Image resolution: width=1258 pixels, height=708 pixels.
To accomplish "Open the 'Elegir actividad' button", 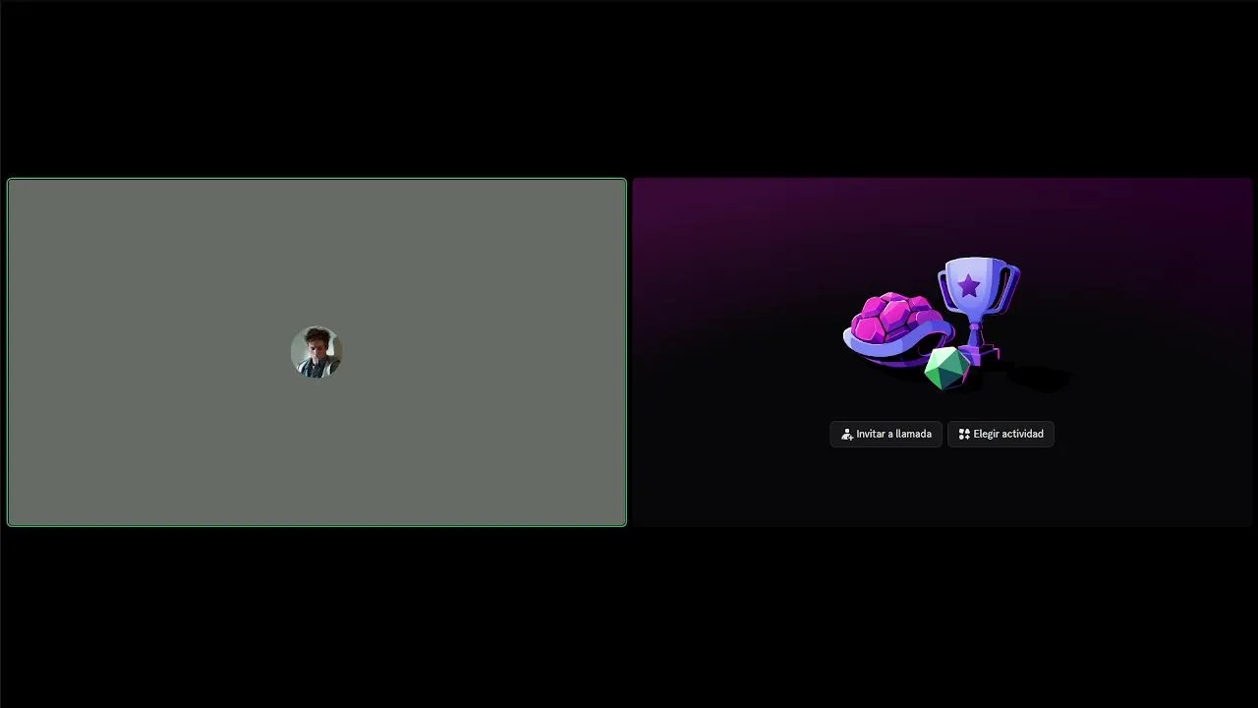I will pyautogui.click(x=1001, y=434).
